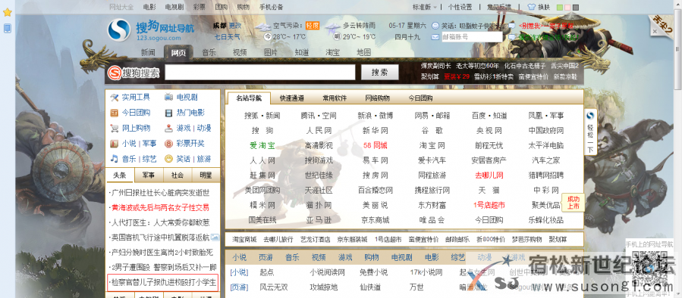Open the mobile phone icon in left sidebar

pyautogui.click(x=7, y=29)
